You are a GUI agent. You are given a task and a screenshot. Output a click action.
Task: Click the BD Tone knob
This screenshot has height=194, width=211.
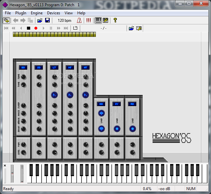[23, 85]
